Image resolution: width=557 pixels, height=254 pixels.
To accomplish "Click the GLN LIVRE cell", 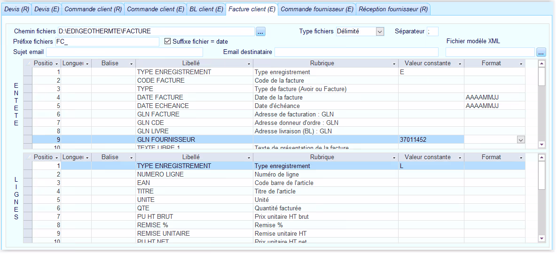I will click(194, 131).
